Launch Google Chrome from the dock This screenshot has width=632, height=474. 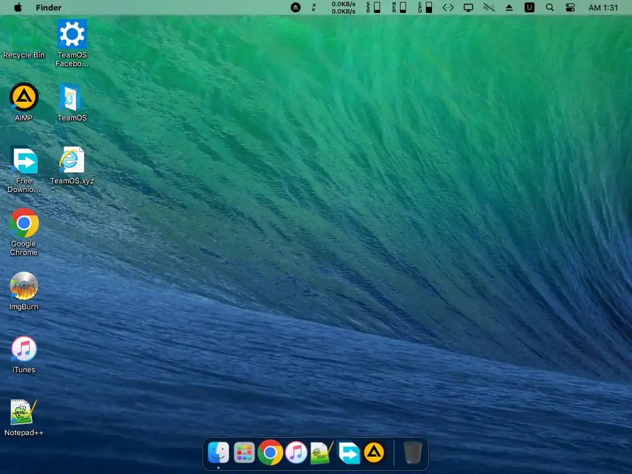coord(270,452)
